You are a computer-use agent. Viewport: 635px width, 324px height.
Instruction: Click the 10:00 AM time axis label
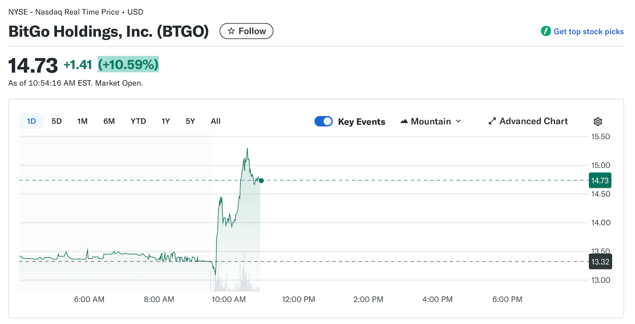229,299
